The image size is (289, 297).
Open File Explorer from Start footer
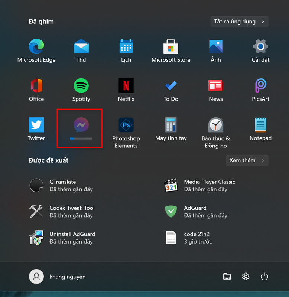click(x=227, y=277)
